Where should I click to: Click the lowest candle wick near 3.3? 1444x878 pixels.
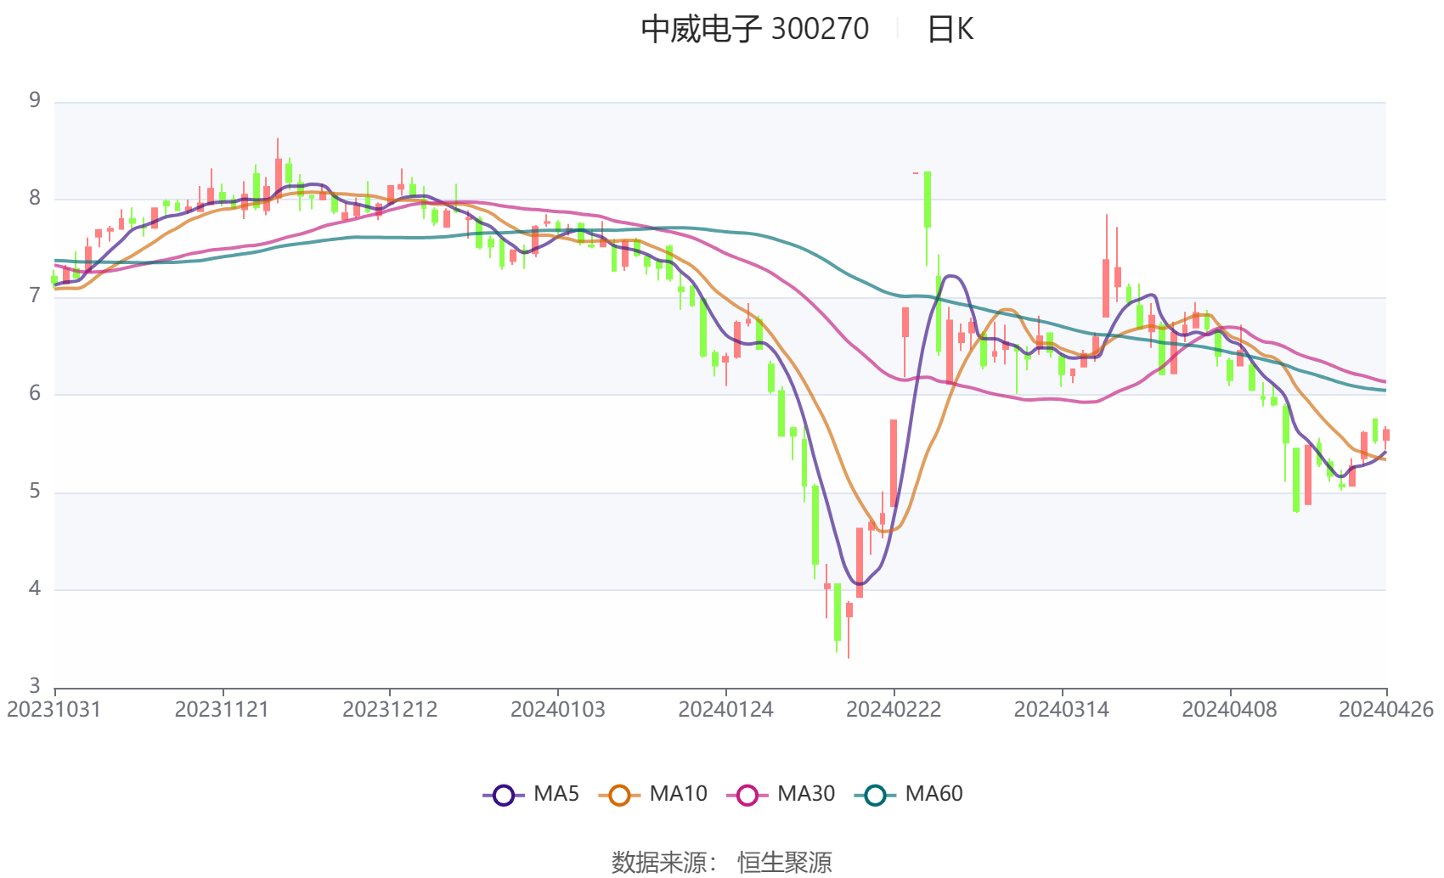[848, 630]
